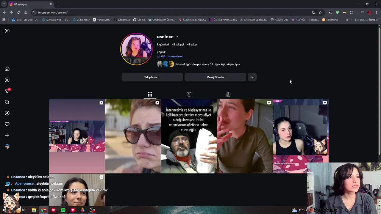Reload the Instagram page
This screenshot has height=214, width=381.
coord(18,12)
